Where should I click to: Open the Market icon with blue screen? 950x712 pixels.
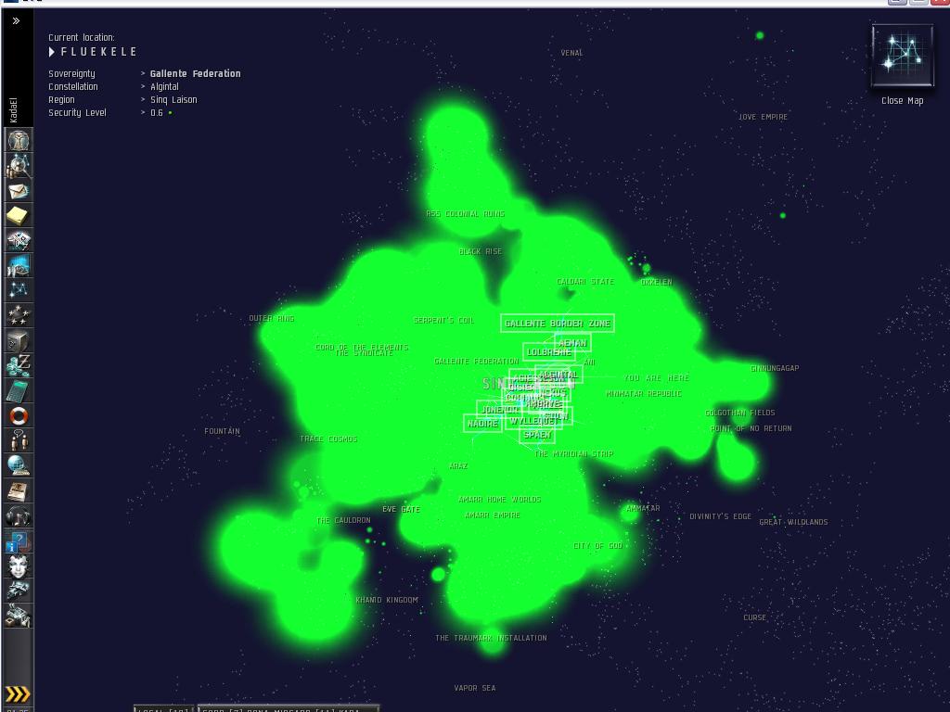[x=19, y=265]
